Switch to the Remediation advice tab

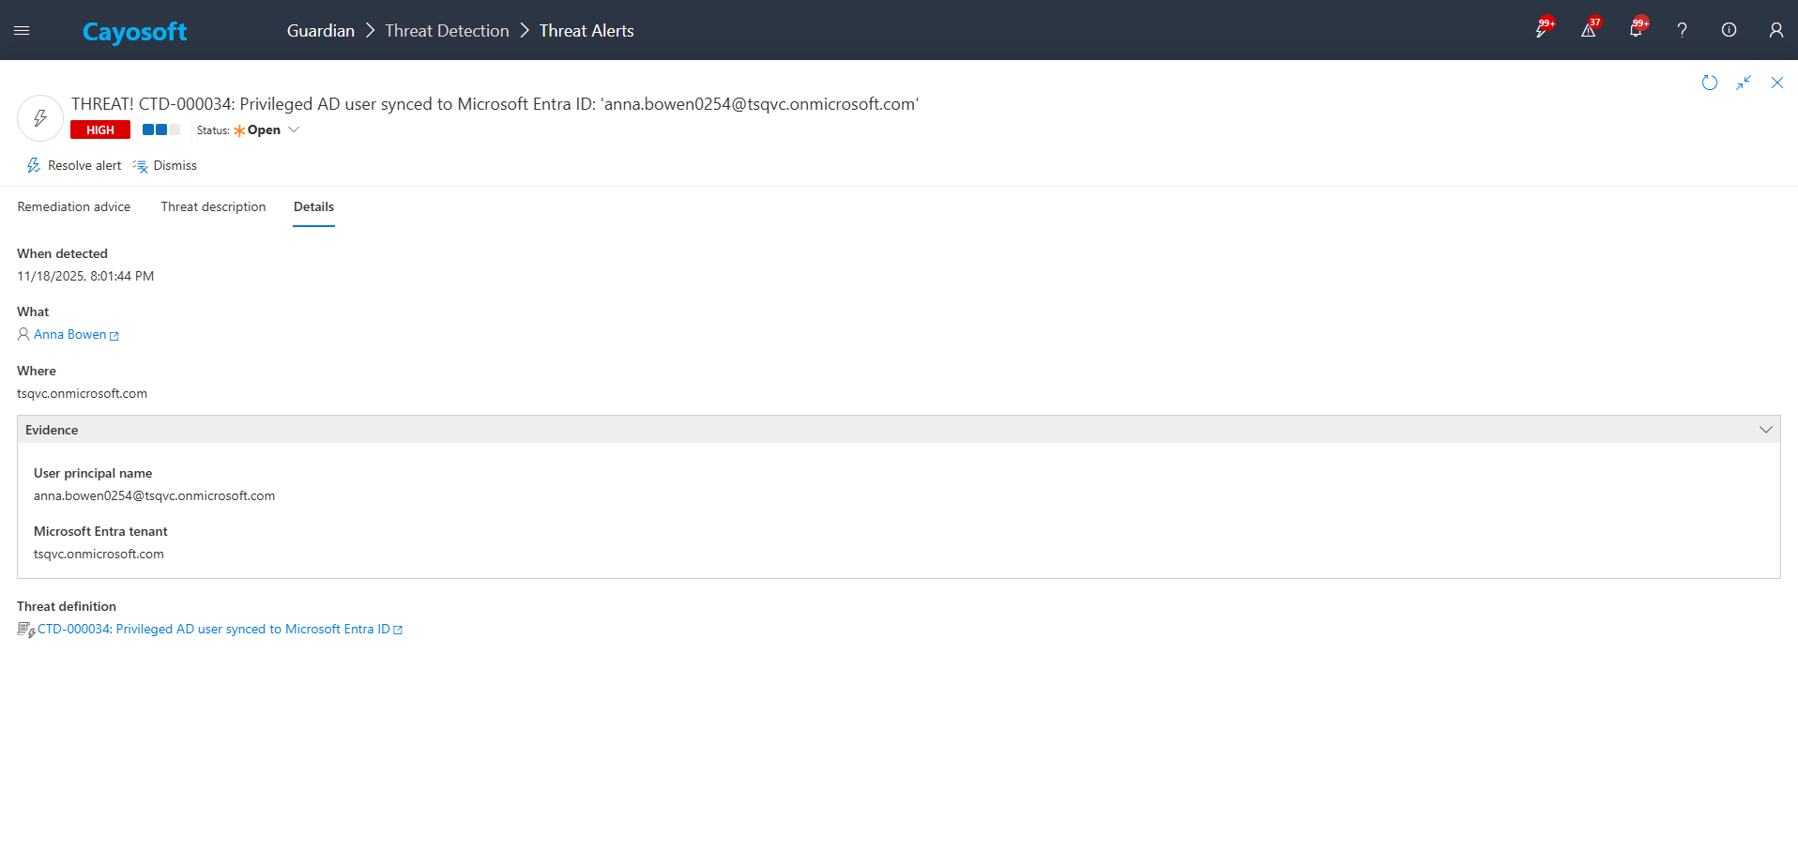(x=74, y=206)
